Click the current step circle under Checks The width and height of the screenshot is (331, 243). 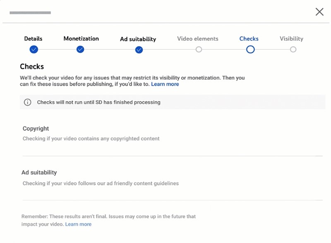(x=250, y=50)
